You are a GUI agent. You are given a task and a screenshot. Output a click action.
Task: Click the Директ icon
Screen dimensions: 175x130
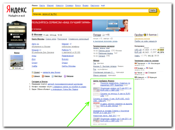click(x=33, y=72)
